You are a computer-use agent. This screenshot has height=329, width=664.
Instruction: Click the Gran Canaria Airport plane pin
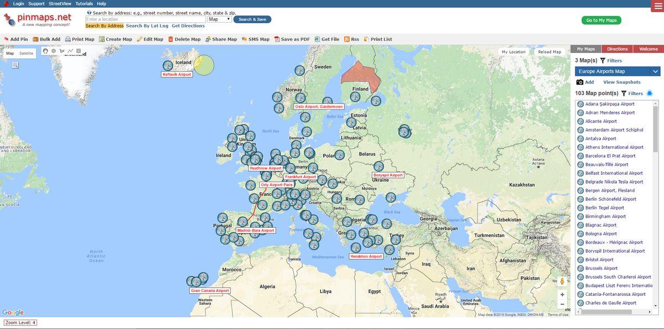(196, 281)
